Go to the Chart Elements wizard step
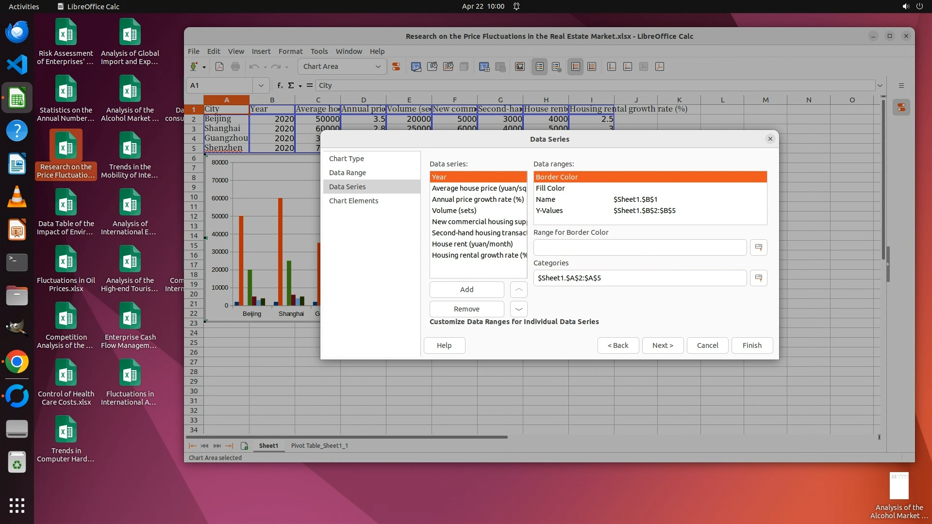The image size is (932, 524). click(353, 201)
